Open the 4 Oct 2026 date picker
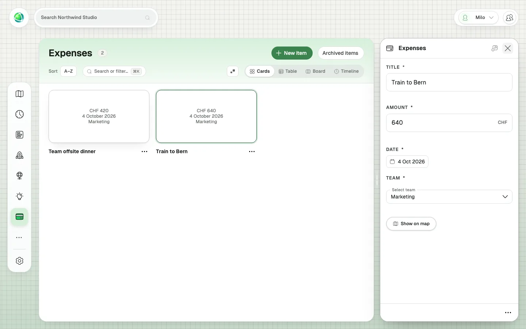Viewport: 526px width, 329px height. point(407,162)
